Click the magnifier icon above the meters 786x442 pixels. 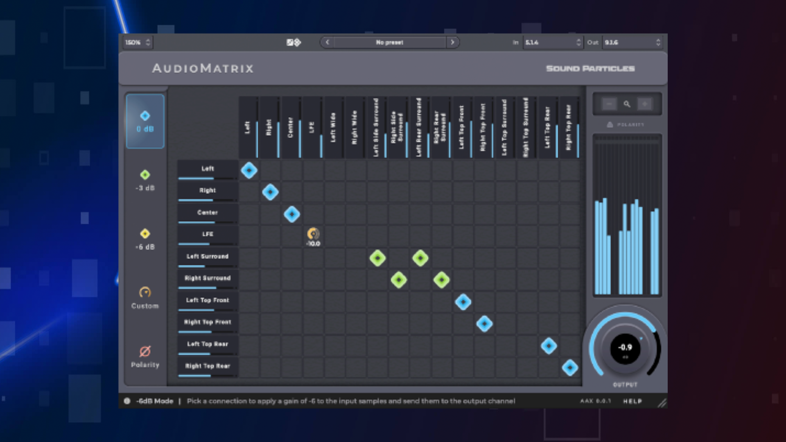[626, 104]
